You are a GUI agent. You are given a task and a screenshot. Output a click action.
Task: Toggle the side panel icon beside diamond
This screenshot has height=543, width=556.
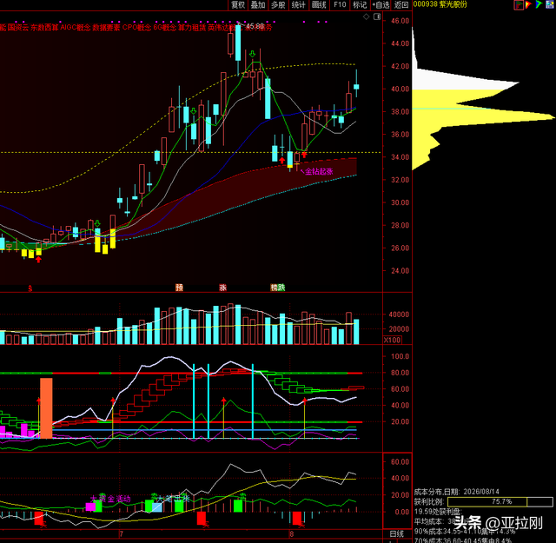377,17
